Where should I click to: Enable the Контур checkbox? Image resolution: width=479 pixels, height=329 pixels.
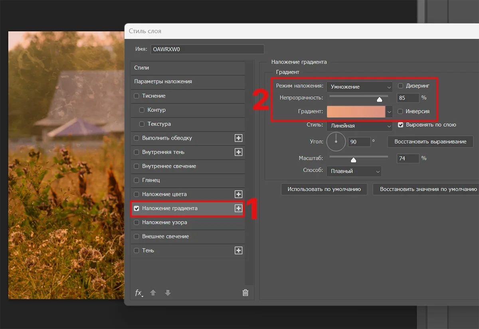point(142,110)
